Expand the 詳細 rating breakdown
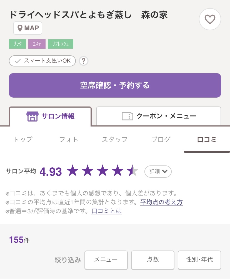Image resolution: width=230 pixels, height=280 pixels. click(158, 171)
